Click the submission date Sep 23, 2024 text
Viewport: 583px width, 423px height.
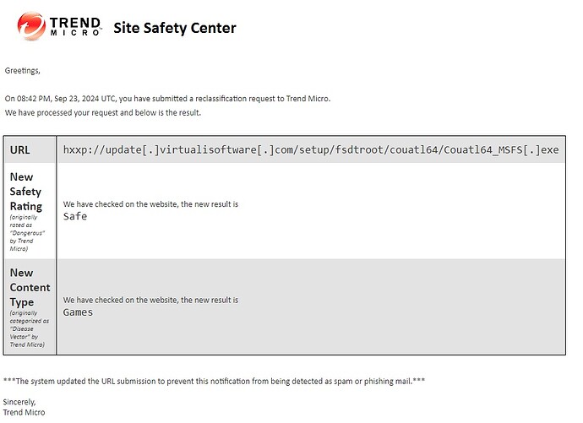tap(77, 99)
